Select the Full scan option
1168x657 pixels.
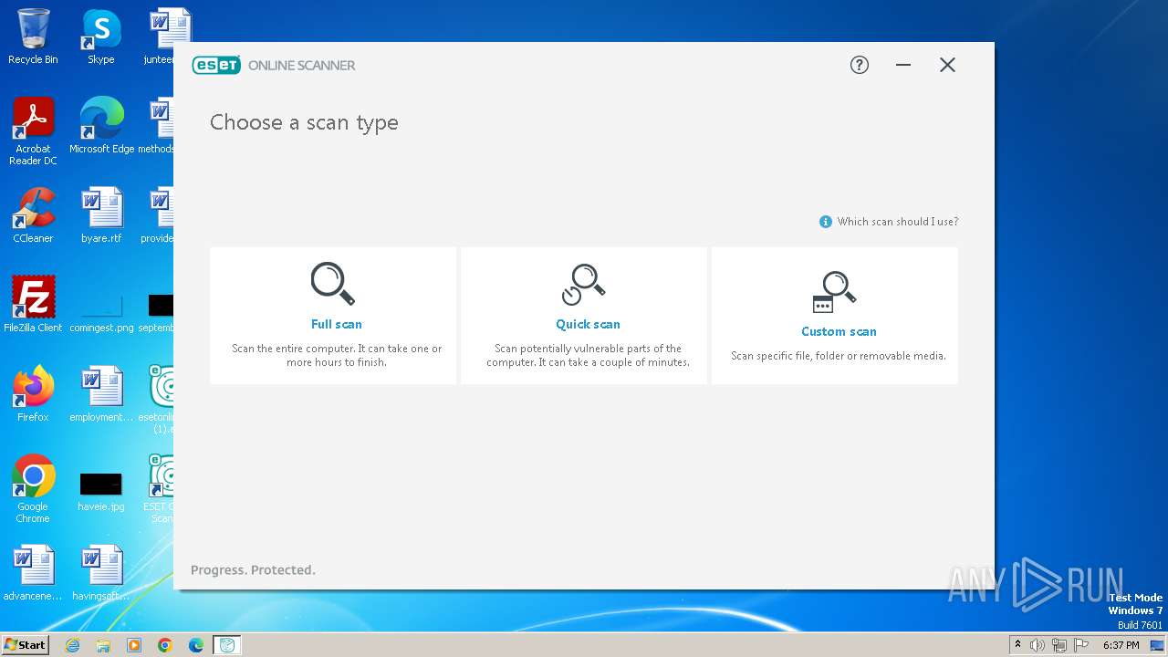pyautogui.click(x=333, y=316)
